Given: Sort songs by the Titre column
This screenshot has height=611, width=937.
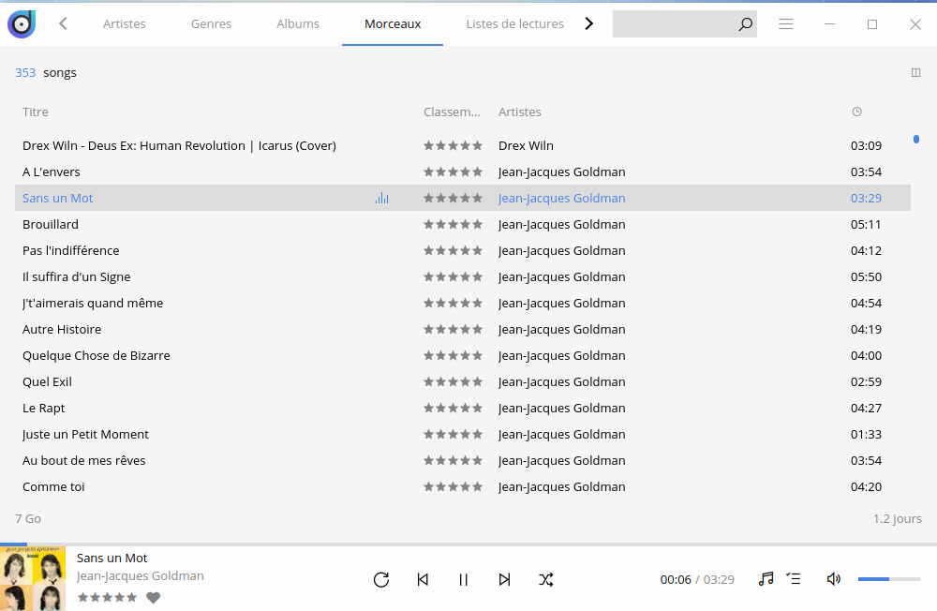Looking at the screenshot, I should (x=36, y=112).
